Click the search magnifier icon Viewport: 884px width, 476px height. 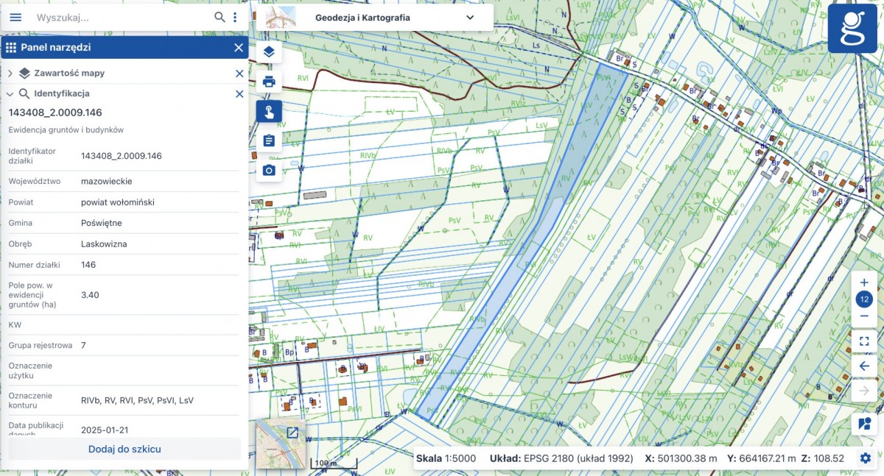pos(220,17)
